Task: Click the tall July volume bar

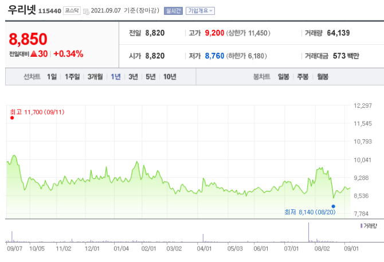Action: pos(308,232)
